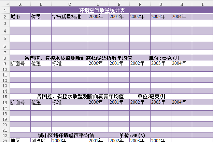Select column F header
The image size is (213, 142).
point(140,4)
